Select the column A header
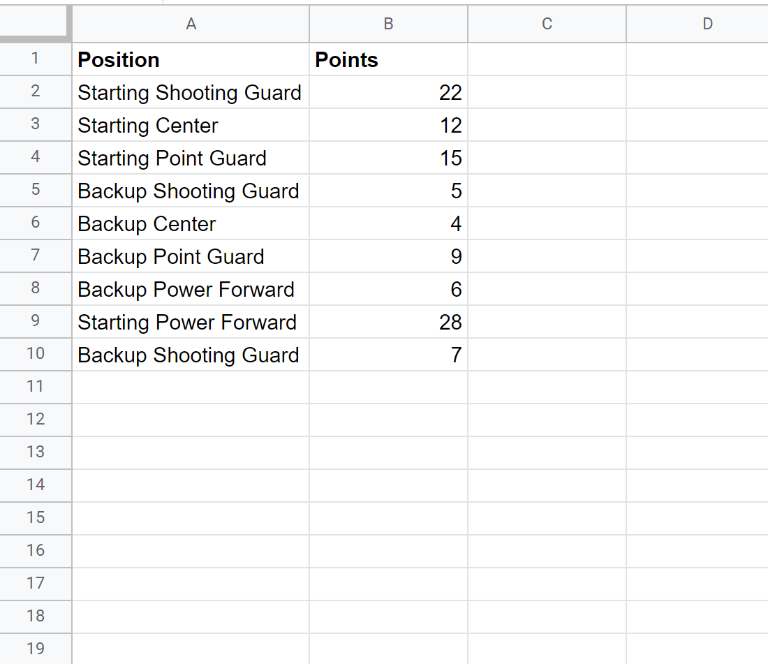 (x=191, y=24)
